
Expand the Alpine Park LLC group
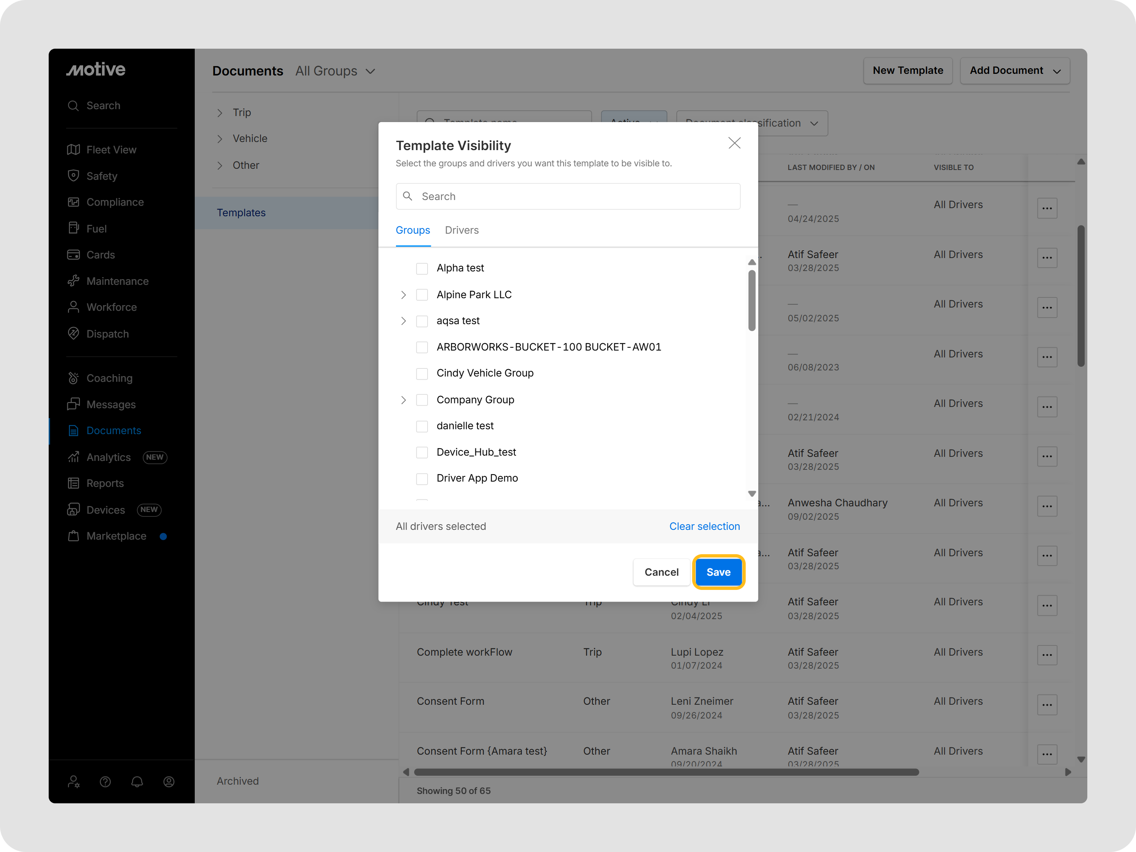pos(403,295)
